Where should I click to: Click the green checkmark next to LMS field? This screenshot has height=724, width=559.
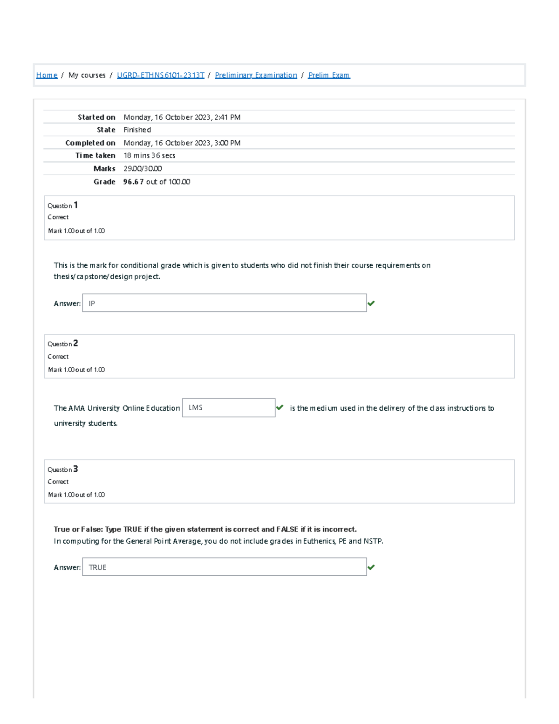coord(280,407)
